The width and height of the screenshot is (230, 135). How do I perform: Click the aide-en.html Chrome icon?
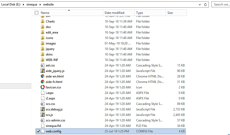click(43, 76)
